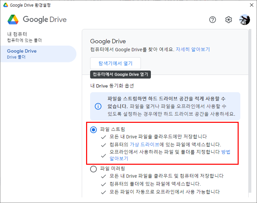Select the 파일 스트림 radio button
257x203 pixels.
(x=93, y=130)
